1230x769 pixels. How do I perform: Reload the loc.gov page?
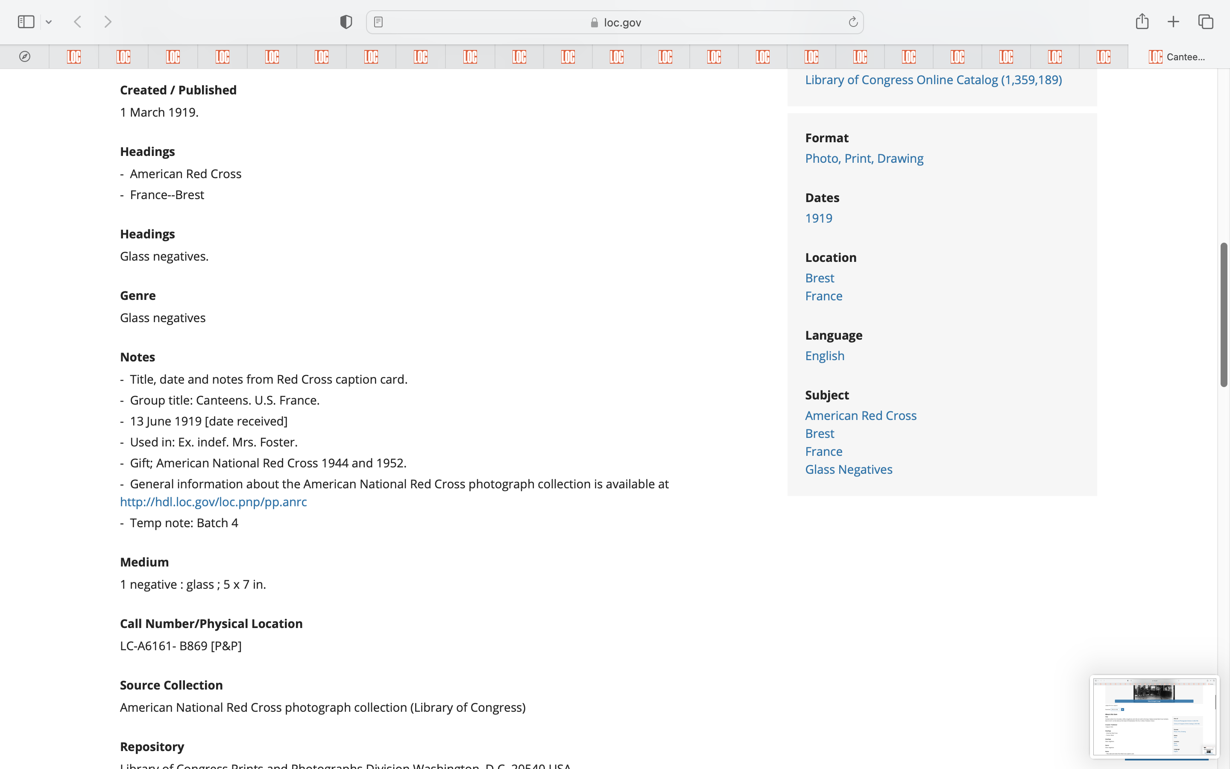[853, 22]
